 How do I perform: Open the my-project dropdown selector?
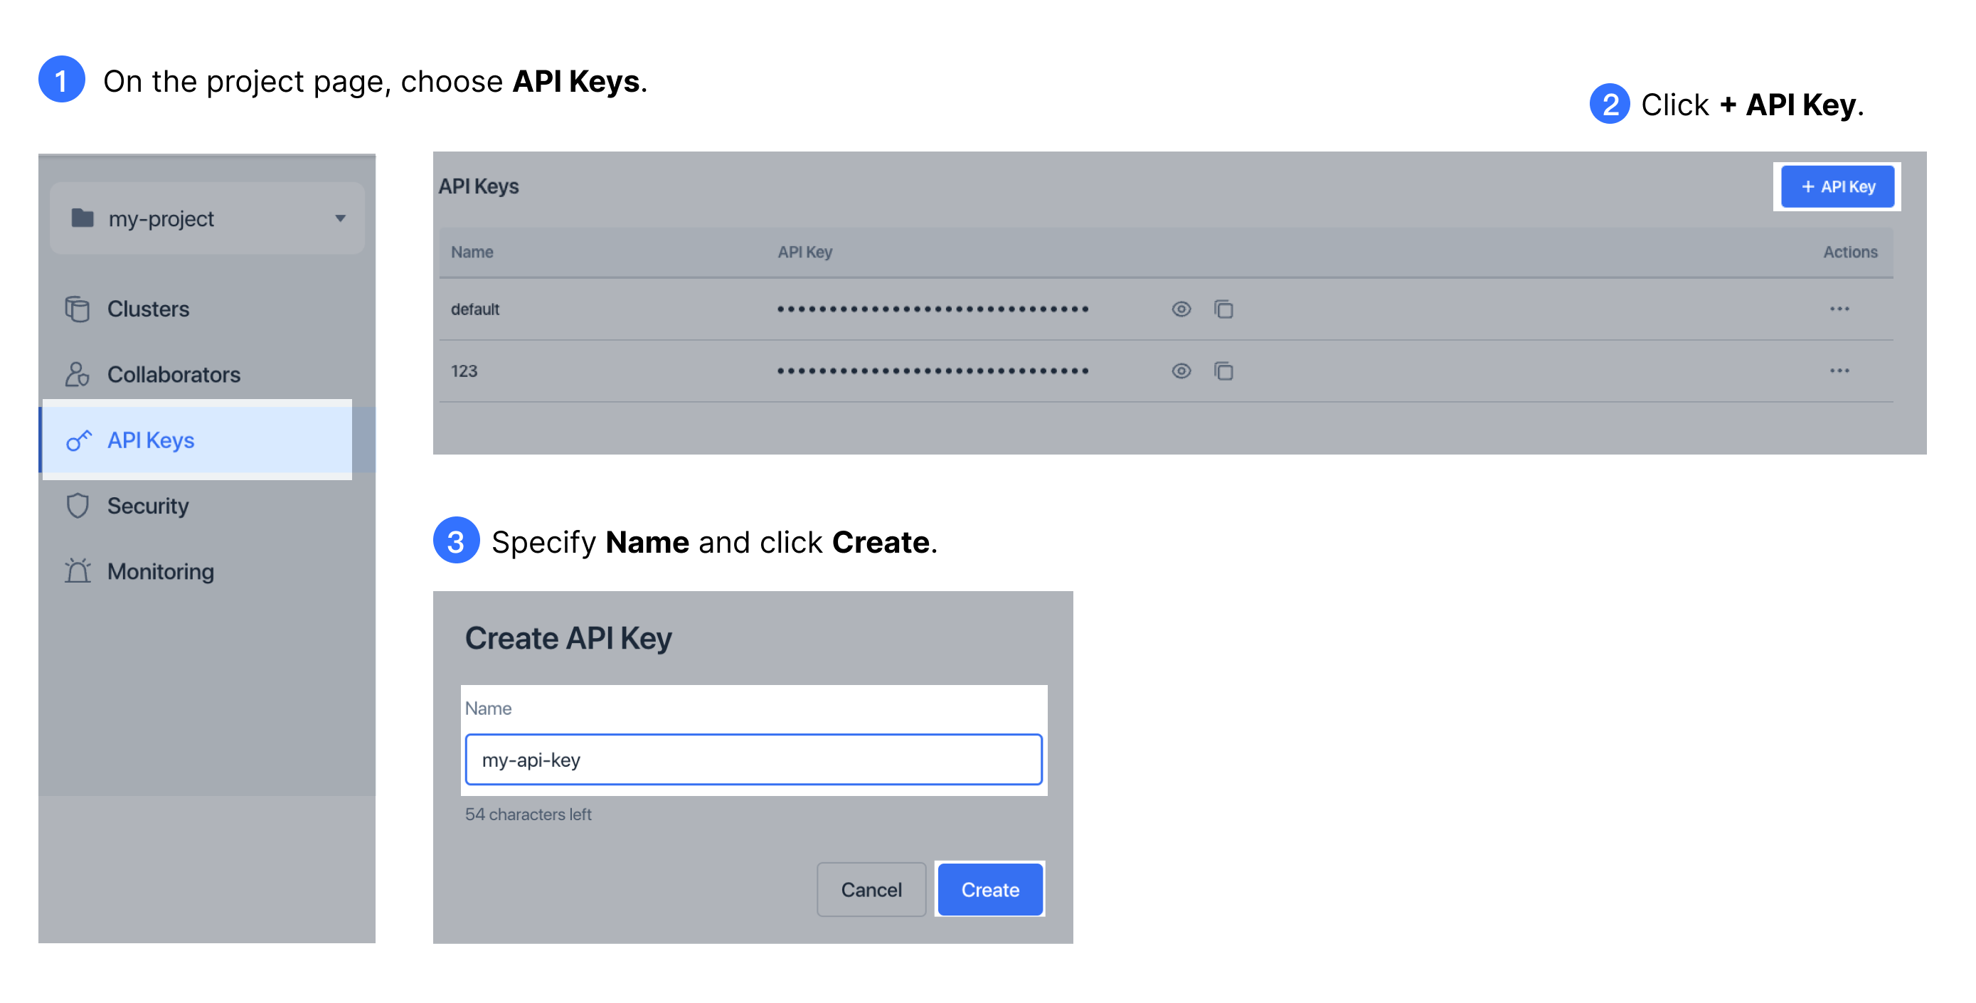tap(207, 218)
